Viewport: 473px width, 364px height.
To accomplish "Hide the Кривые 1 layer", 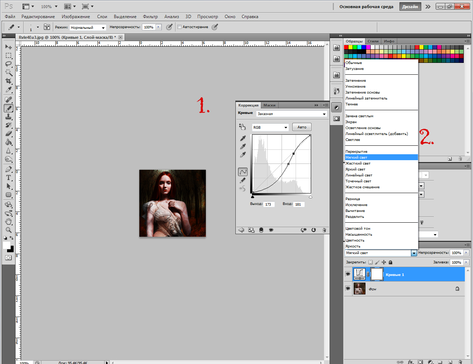I will 348,274.
